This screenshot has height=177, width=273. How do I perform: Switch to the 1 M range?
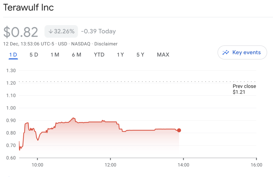click(55, 55)
